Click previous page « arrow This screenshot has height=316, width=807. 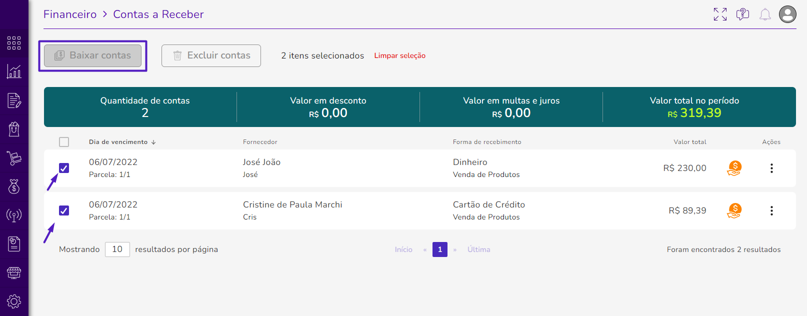pos(425,249)
